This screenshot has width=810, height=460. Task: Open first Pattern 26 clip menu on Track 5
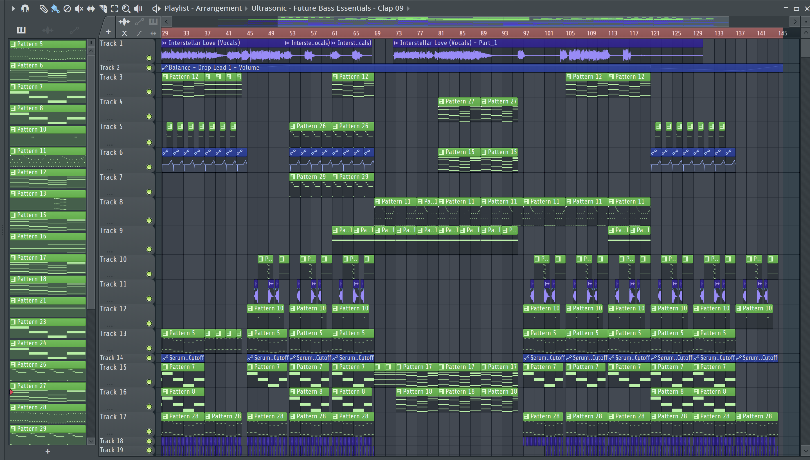tap(292, 126)
